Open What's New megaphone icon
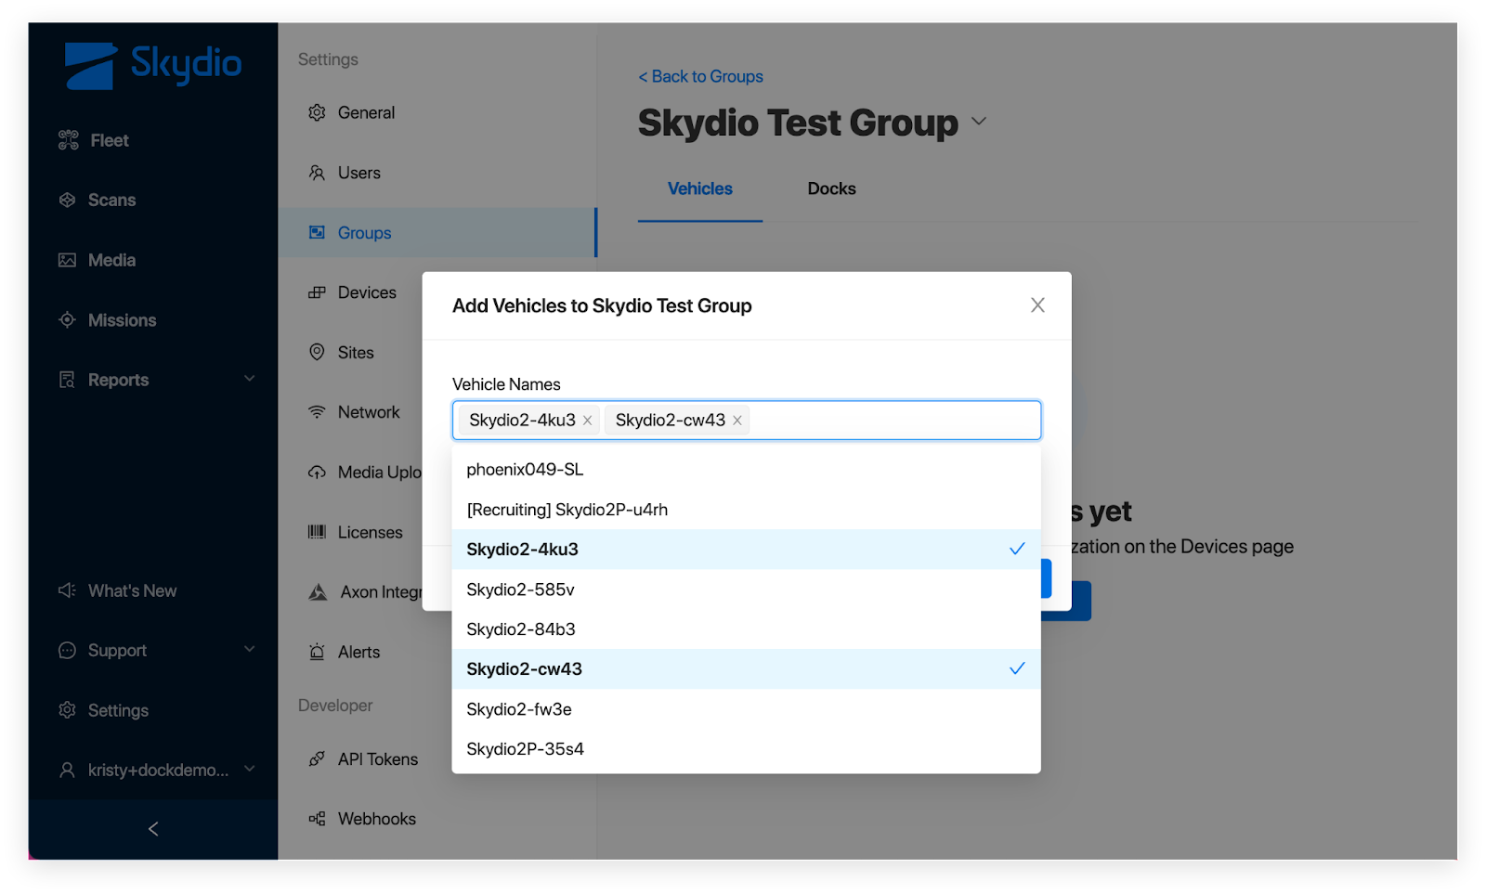Screen dimensions: 1486x894 click(x=67, y=590)
